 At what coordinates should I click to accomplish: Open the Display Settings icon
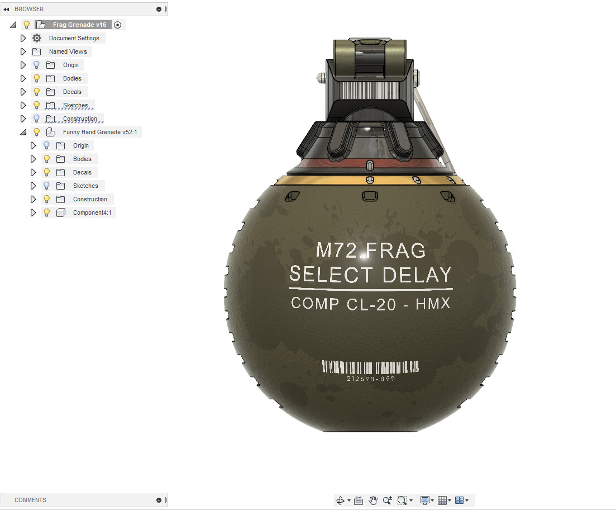(426, 500)
